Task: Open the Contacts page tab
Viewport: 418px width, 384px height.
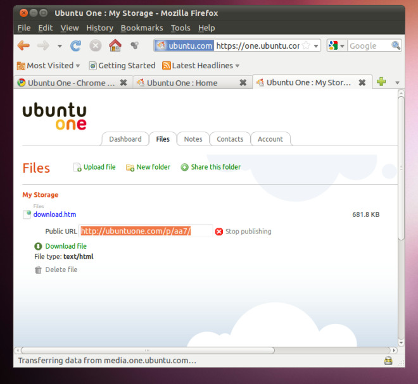Action: coord(230,139)
